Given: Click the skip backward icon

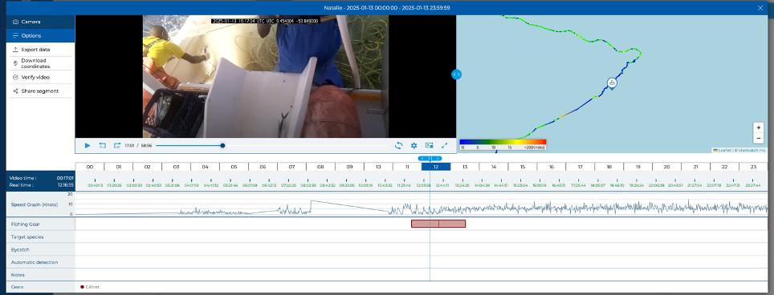Looking at the screenshot, I should [x=103, y=145].
